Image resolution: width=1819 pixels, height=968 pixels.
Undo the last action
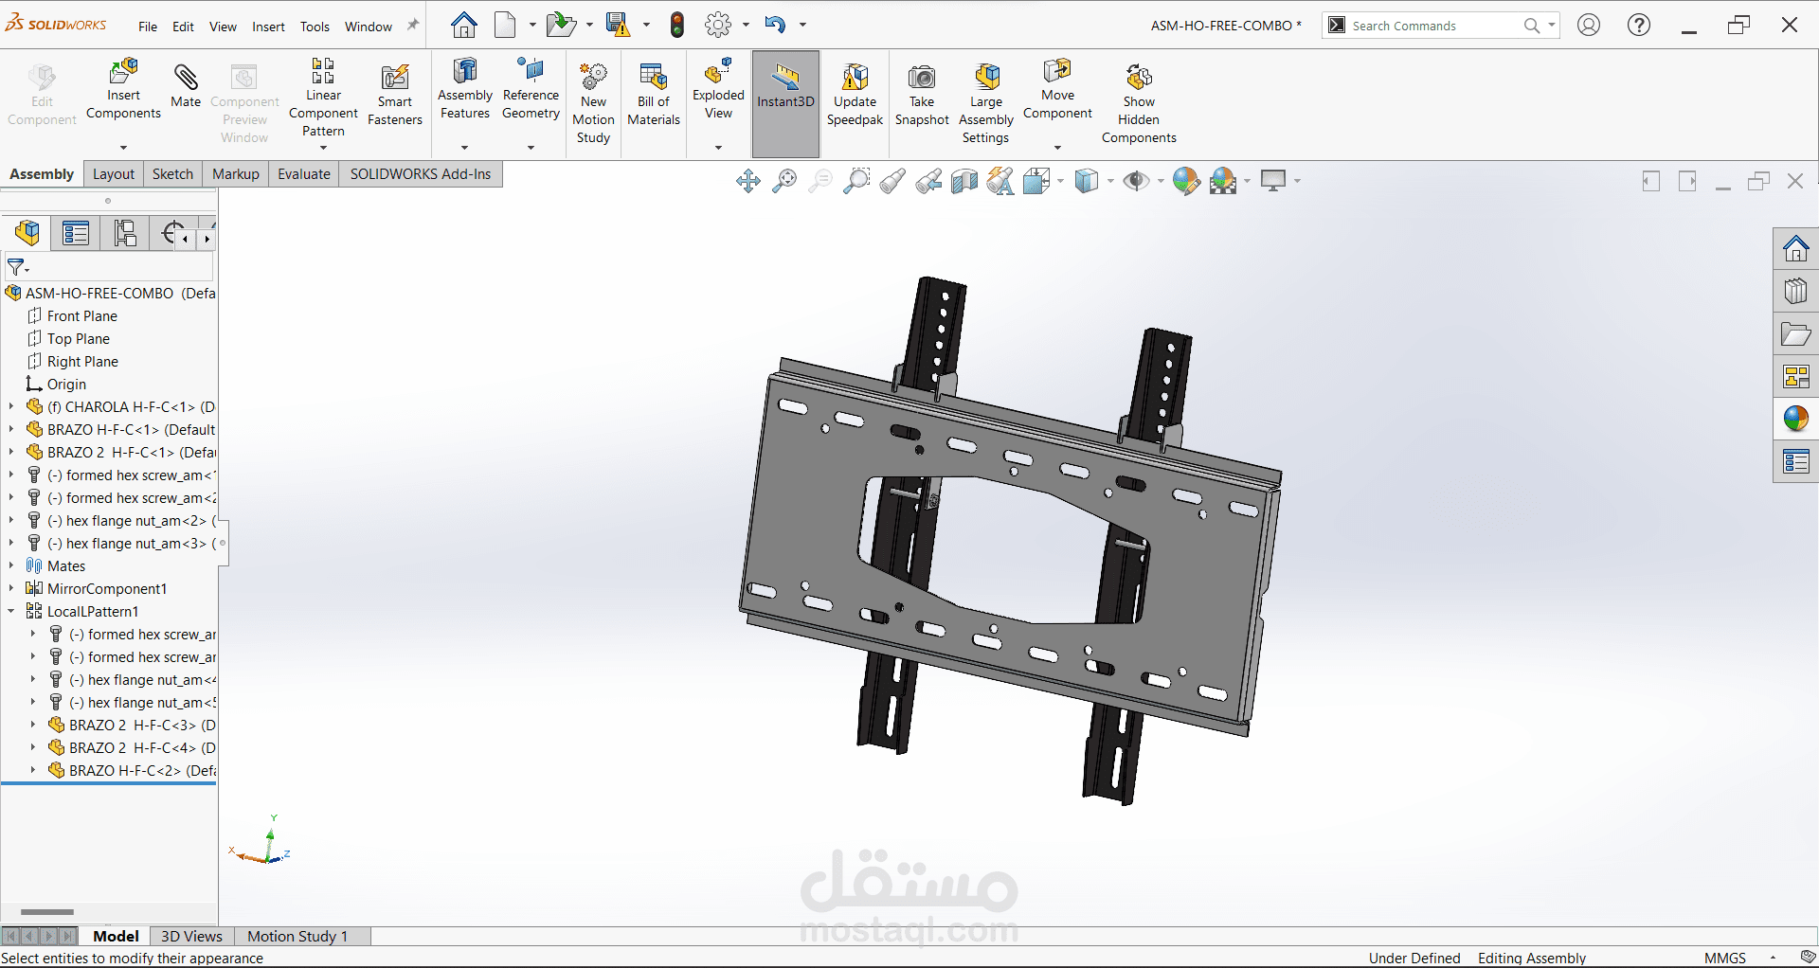(775, 25)
